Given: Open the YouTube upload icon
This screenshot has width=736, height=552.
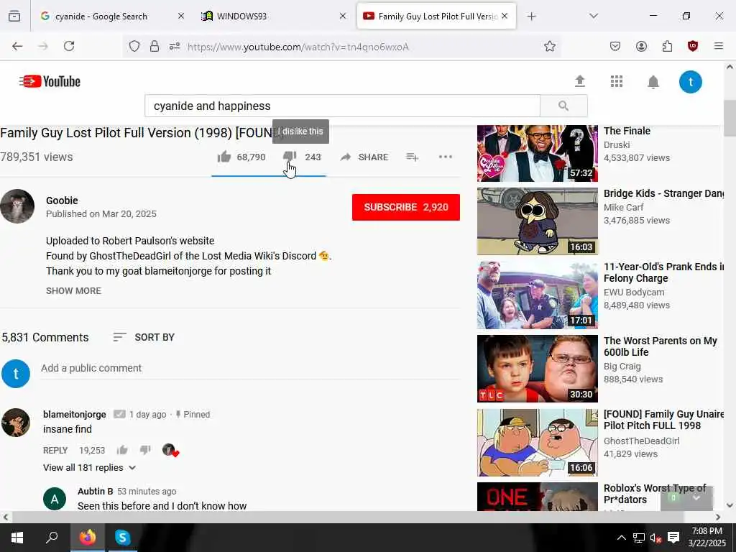Looking at the screenshot, I should [580, 82].
